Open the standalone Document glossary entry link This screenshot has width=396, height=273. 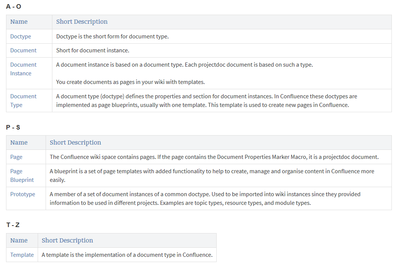click(x=23, y=50)
